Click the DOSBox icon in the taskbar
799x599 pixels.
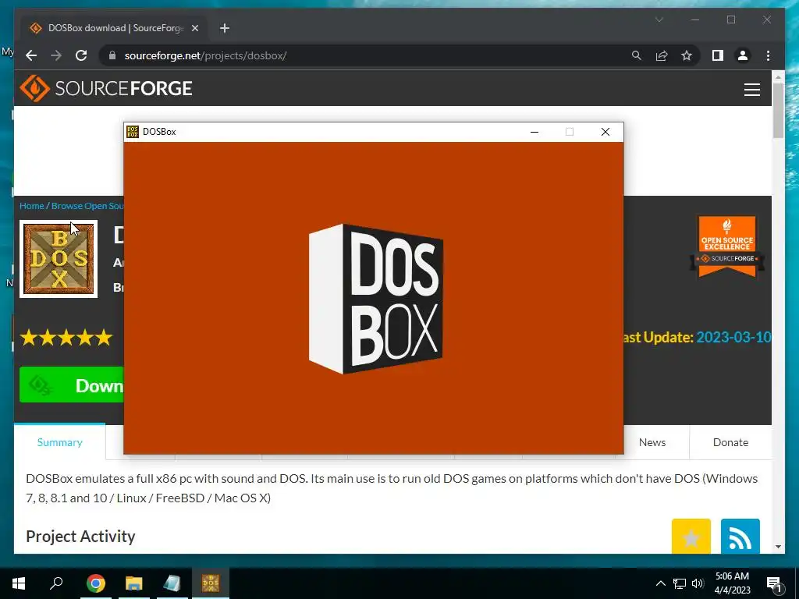pos(211,583)
